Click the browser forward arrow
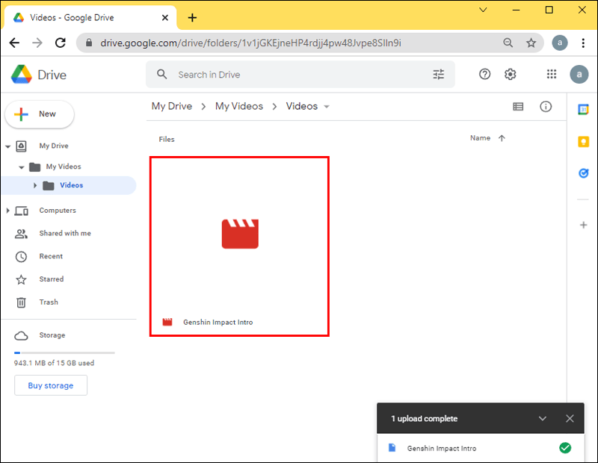 pos(37,43)
